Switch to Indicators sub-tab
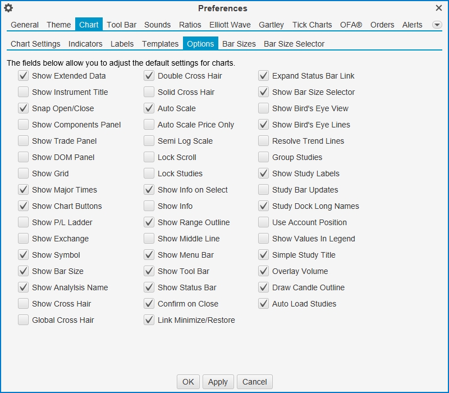The image size is (449, 393). tap(85, 44)
